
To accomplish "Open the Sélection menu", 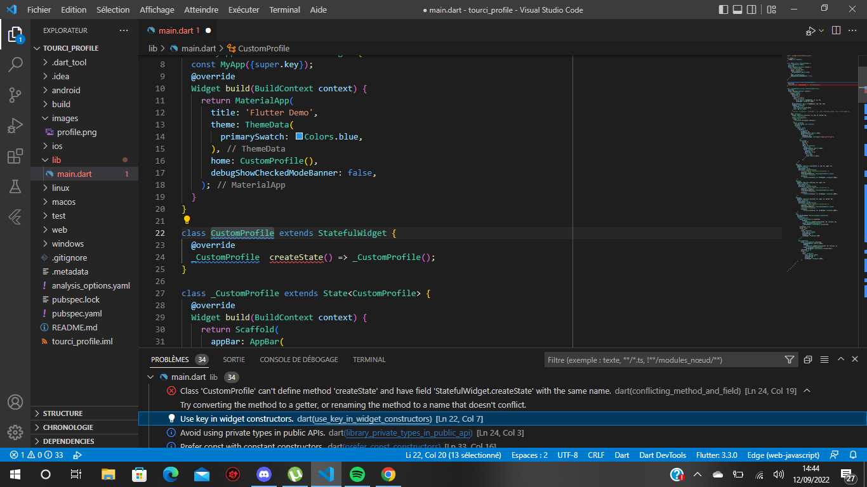I will tap(113, 10).
